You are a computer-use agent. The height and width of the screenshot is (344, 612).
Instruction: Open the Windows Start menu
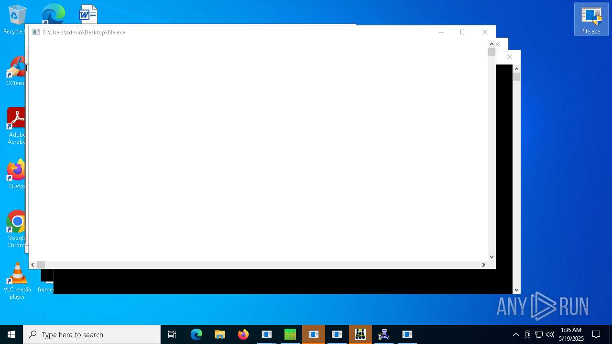click(x=11, y=334)
